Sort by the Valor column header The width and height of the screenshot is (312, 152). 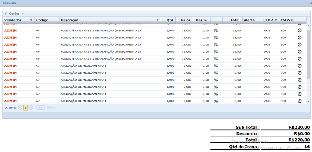pos(186,20)
